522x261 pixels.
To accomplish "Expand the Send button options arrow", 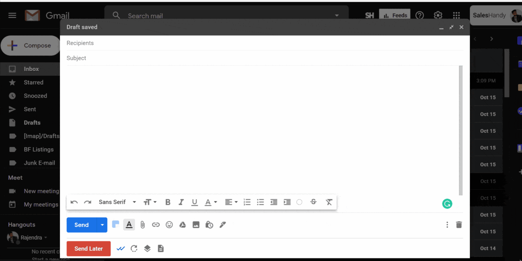I will coord(101,224).
